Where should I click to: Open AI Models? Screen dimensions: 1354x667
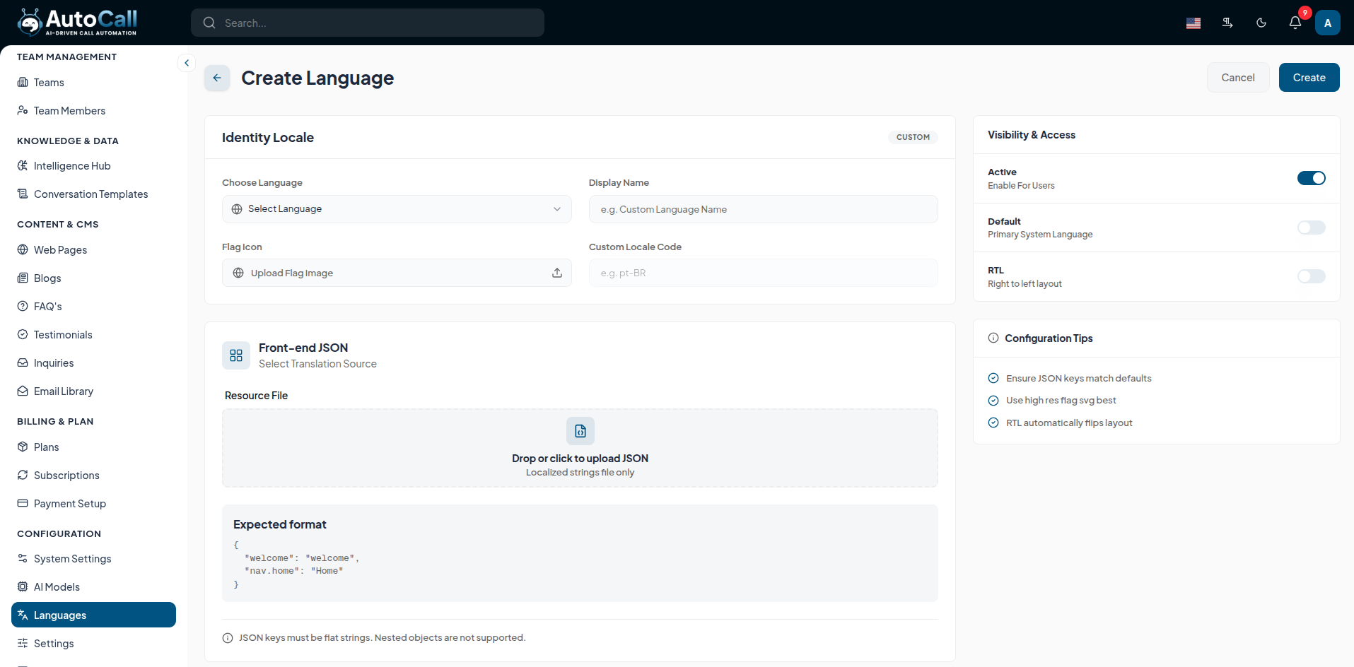click(93, 587)
